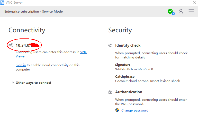Click the green status checkmark icon
Image resolution: width=198 pixels, height=121 pixels.
pyautogui.click(x=170, y=11)
